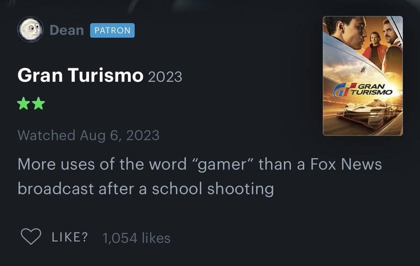Screen dimensions: 420x266
Task: Click the username Dean
Action: (x=67, y=30)
